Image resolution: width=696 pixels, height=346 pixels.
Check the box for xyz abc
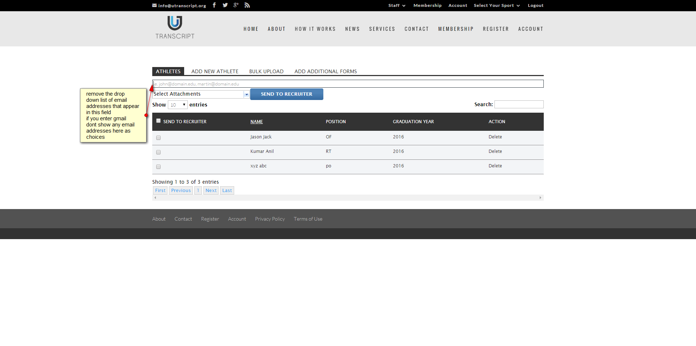[158, 167]
